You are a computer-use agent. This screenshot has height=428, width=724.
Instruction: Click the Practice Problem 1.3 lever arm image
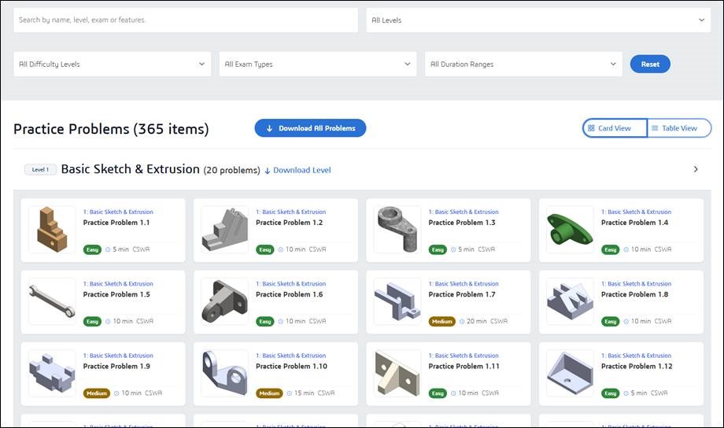coord(397,229)
